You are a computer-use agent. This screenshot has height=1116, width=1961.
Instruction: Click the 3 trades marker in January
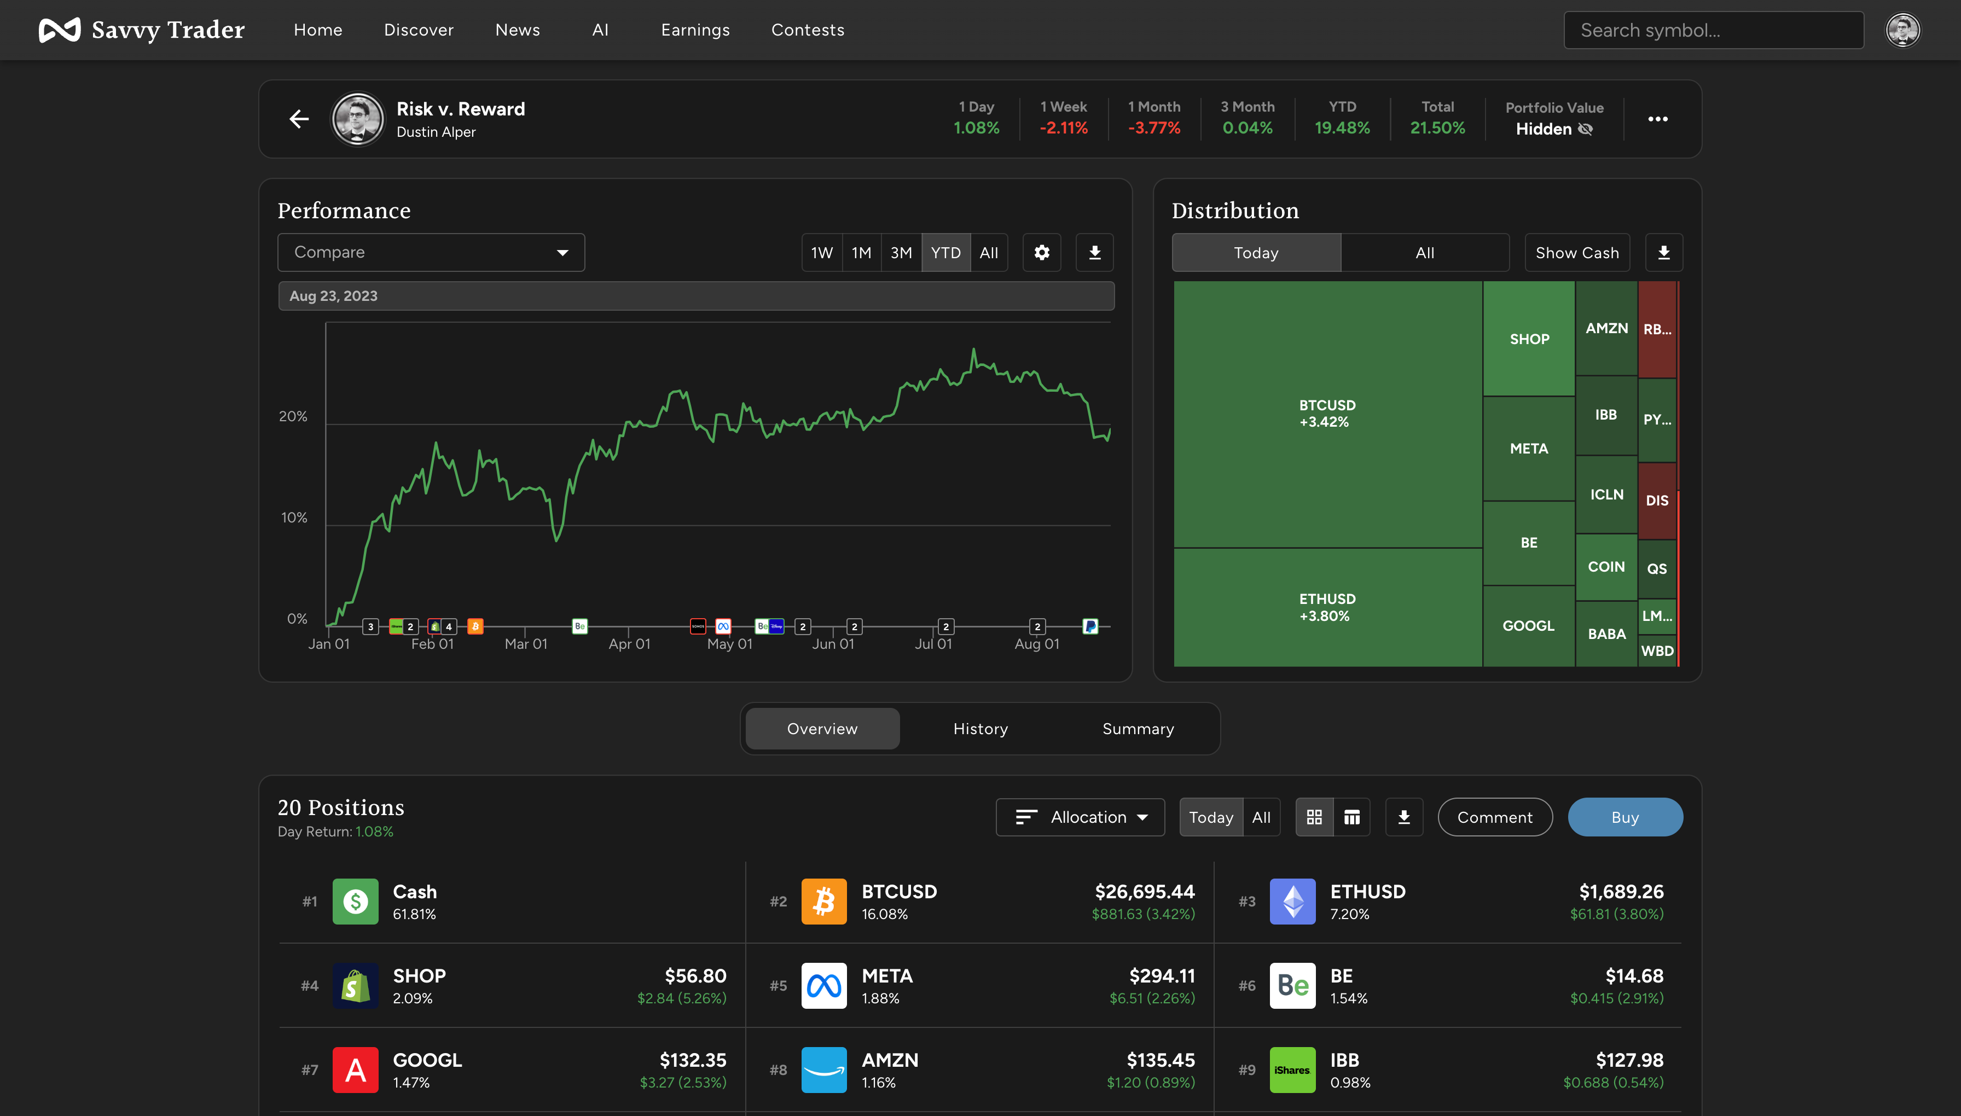pyautogui.click(x=370, y=626)
